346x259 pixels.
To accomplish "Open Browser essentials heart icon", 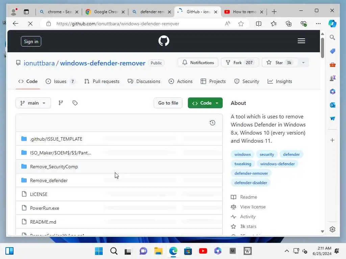I will (x=304, y=24).
